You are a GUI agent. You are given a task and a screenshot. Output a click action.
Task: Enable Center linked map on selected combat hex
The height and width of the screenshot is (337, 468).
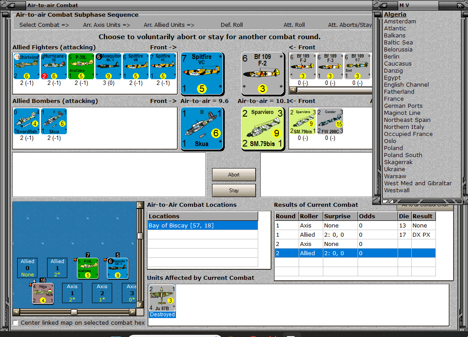(15, 322)
